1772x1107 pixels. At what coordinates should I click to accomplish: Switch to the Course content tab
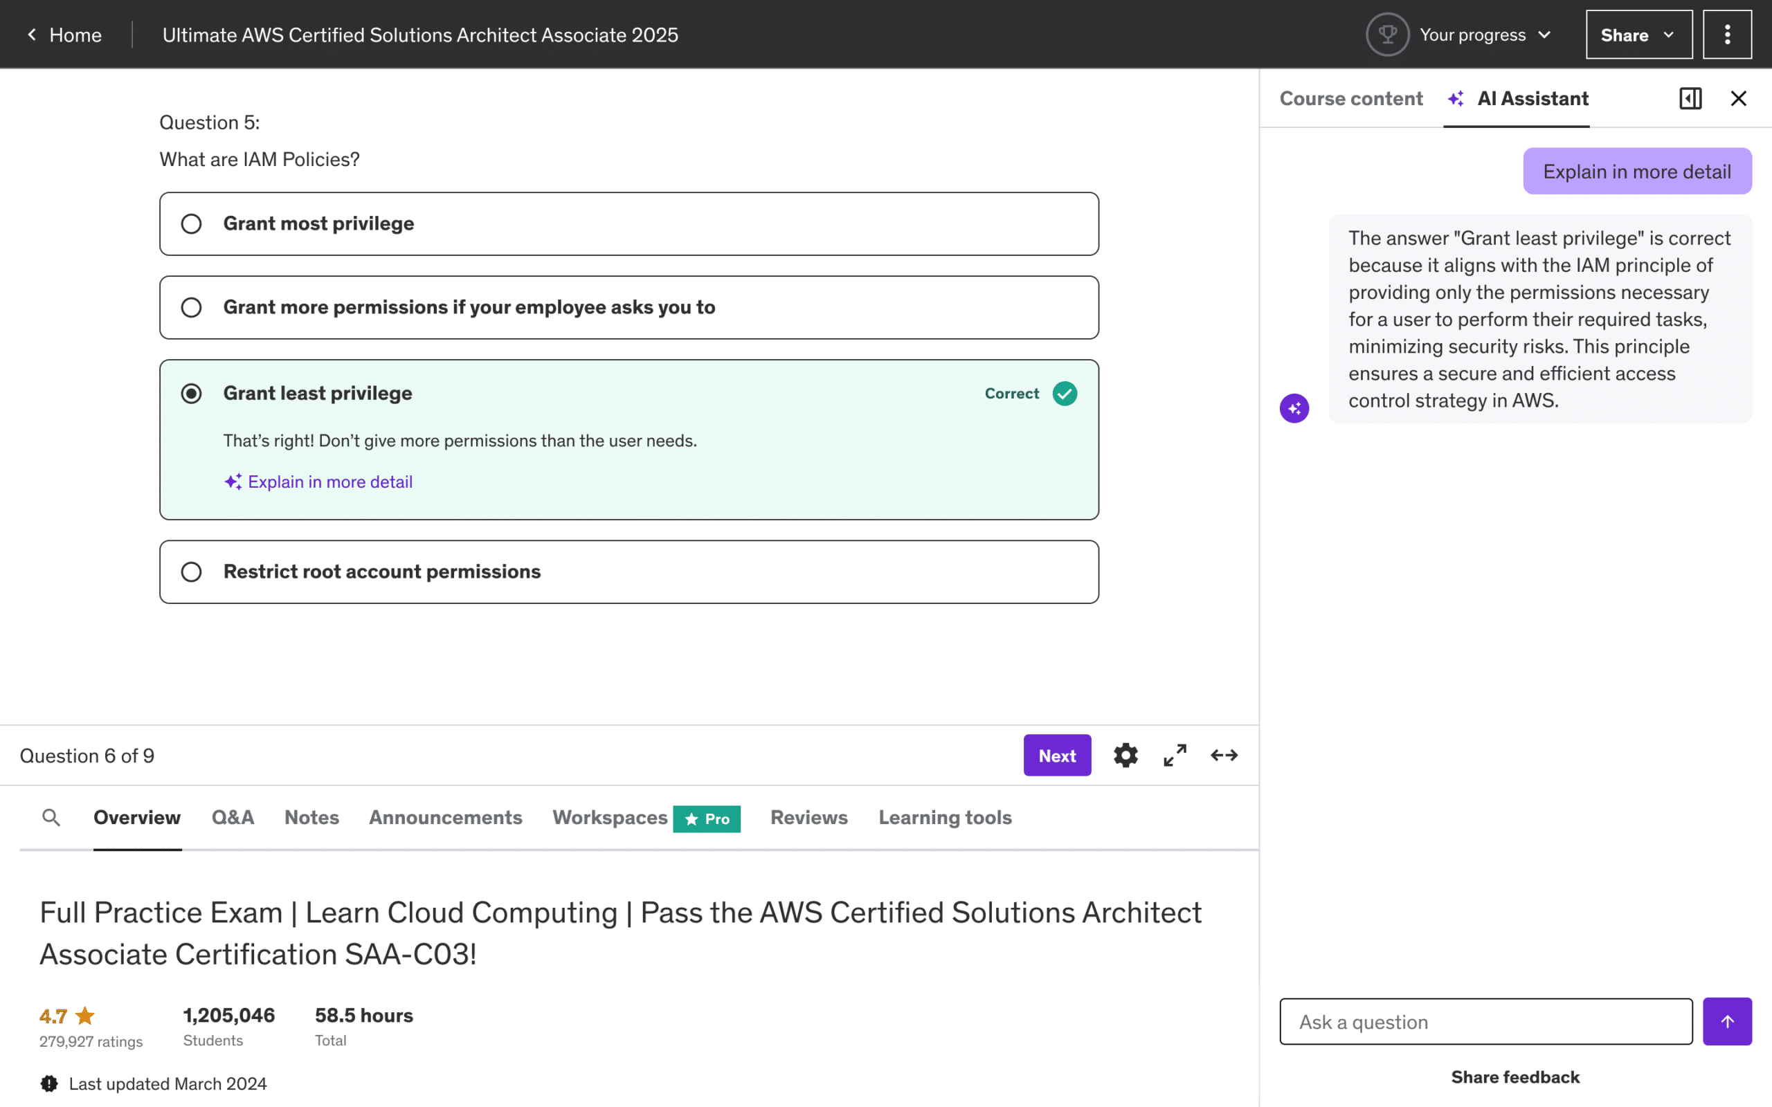click(x=1351, y=98)
